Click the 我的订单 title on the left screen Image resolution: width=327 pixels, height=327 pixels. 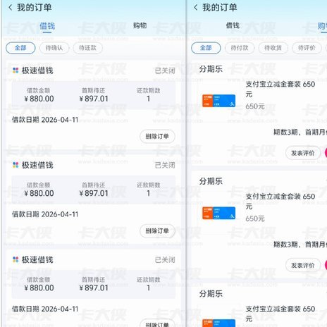pos(35,8)
